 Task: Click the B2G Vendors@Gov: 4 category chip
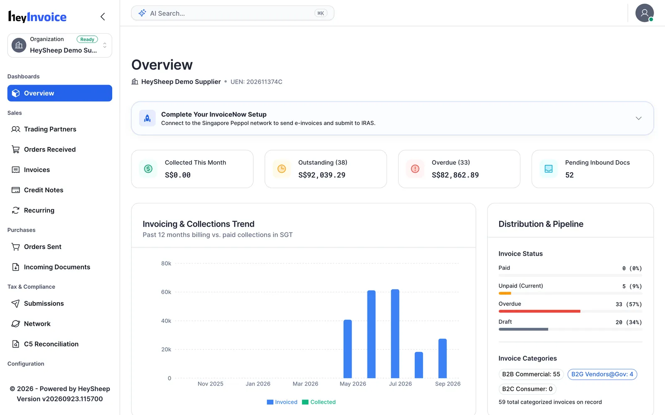coord(602,374)
